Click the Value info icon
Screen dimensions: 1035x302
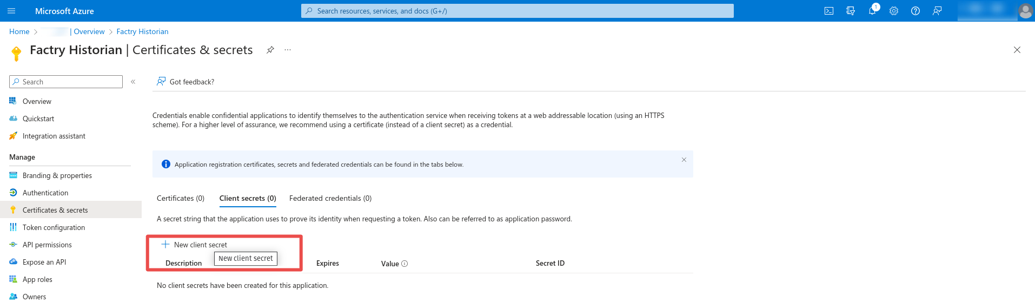tap(404, 264)
